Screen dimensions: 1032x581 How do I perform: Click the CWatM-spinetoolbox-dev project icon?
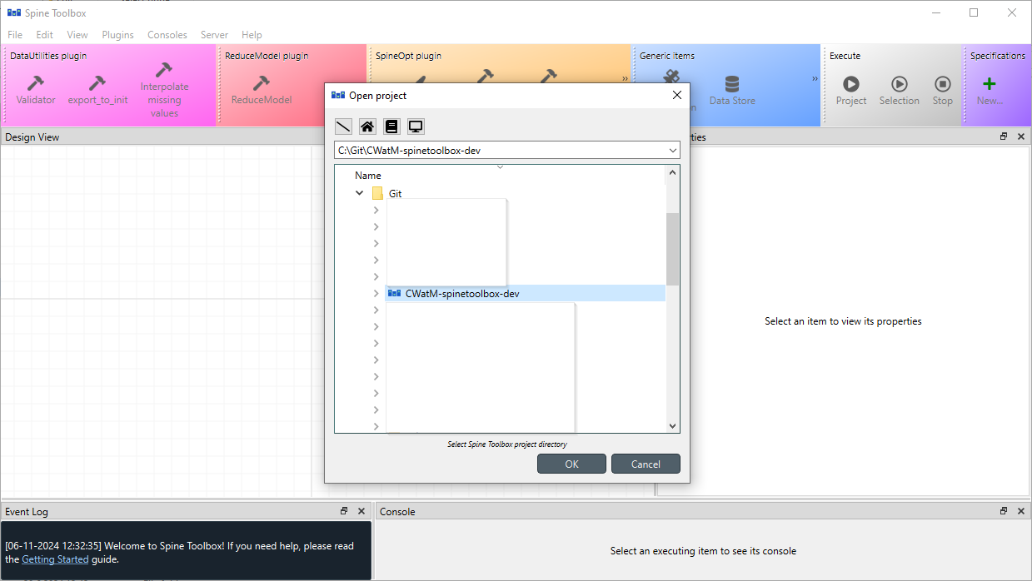point(395,293)
